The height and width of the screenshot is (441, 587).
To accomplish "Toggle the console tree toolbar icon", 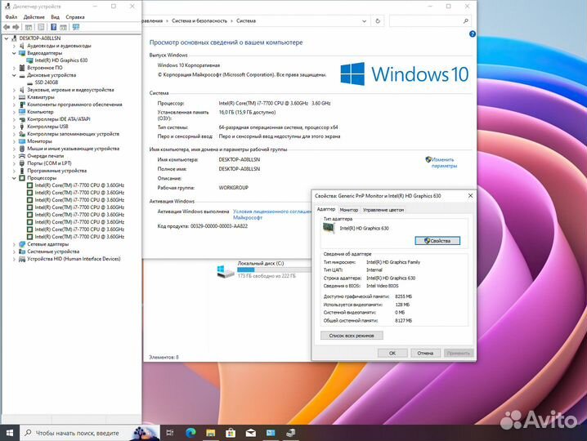I will [x=29, y=27].
